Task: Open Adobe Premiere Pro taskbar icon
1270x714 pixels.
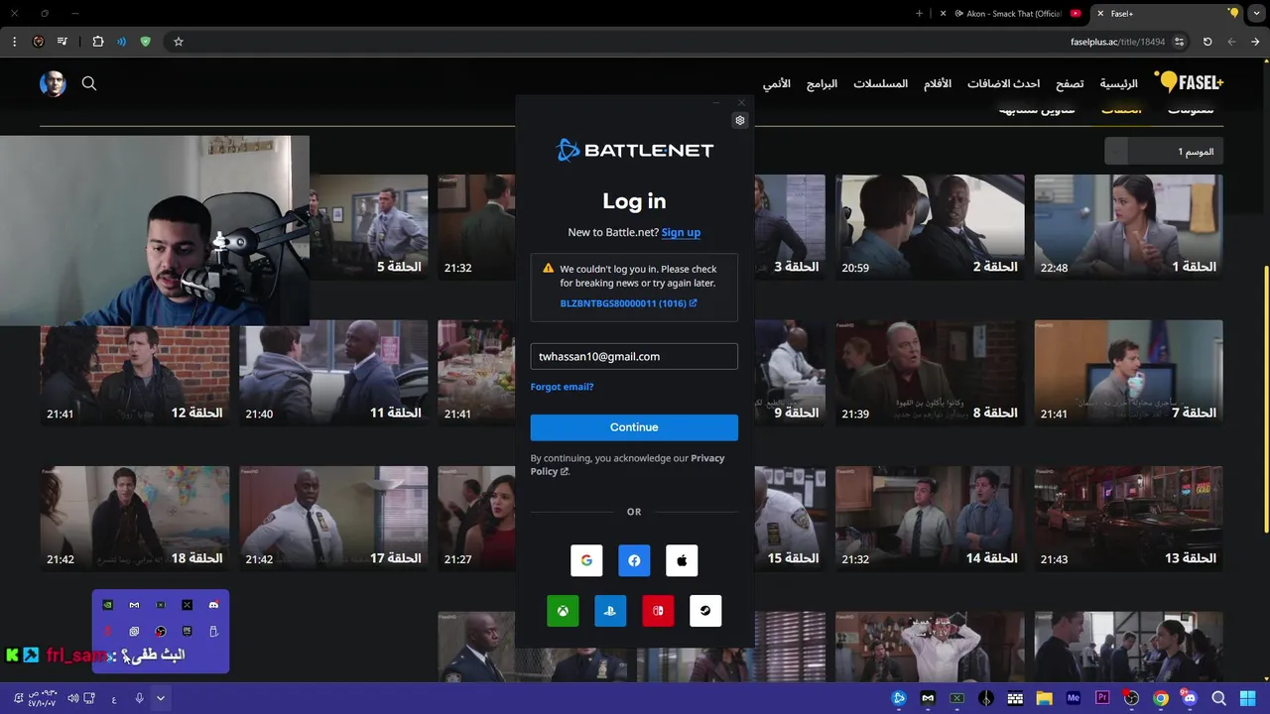Action: click(x=1102, y=698)
